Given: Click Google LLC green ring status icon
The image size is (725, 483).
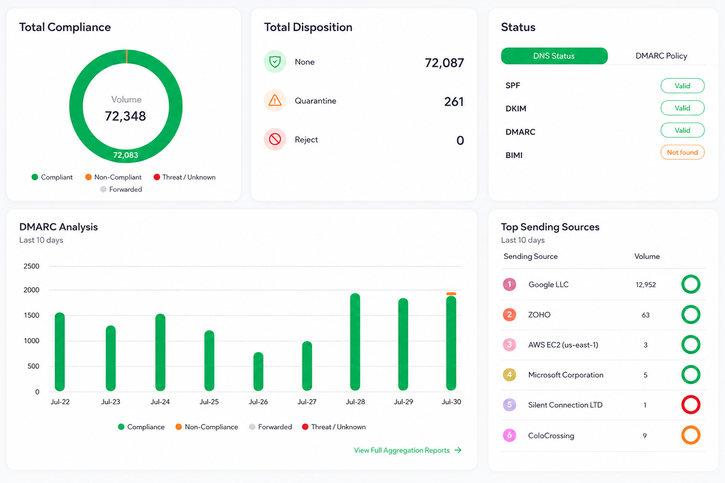Looking at the screenshot, I should pos(691,284).
